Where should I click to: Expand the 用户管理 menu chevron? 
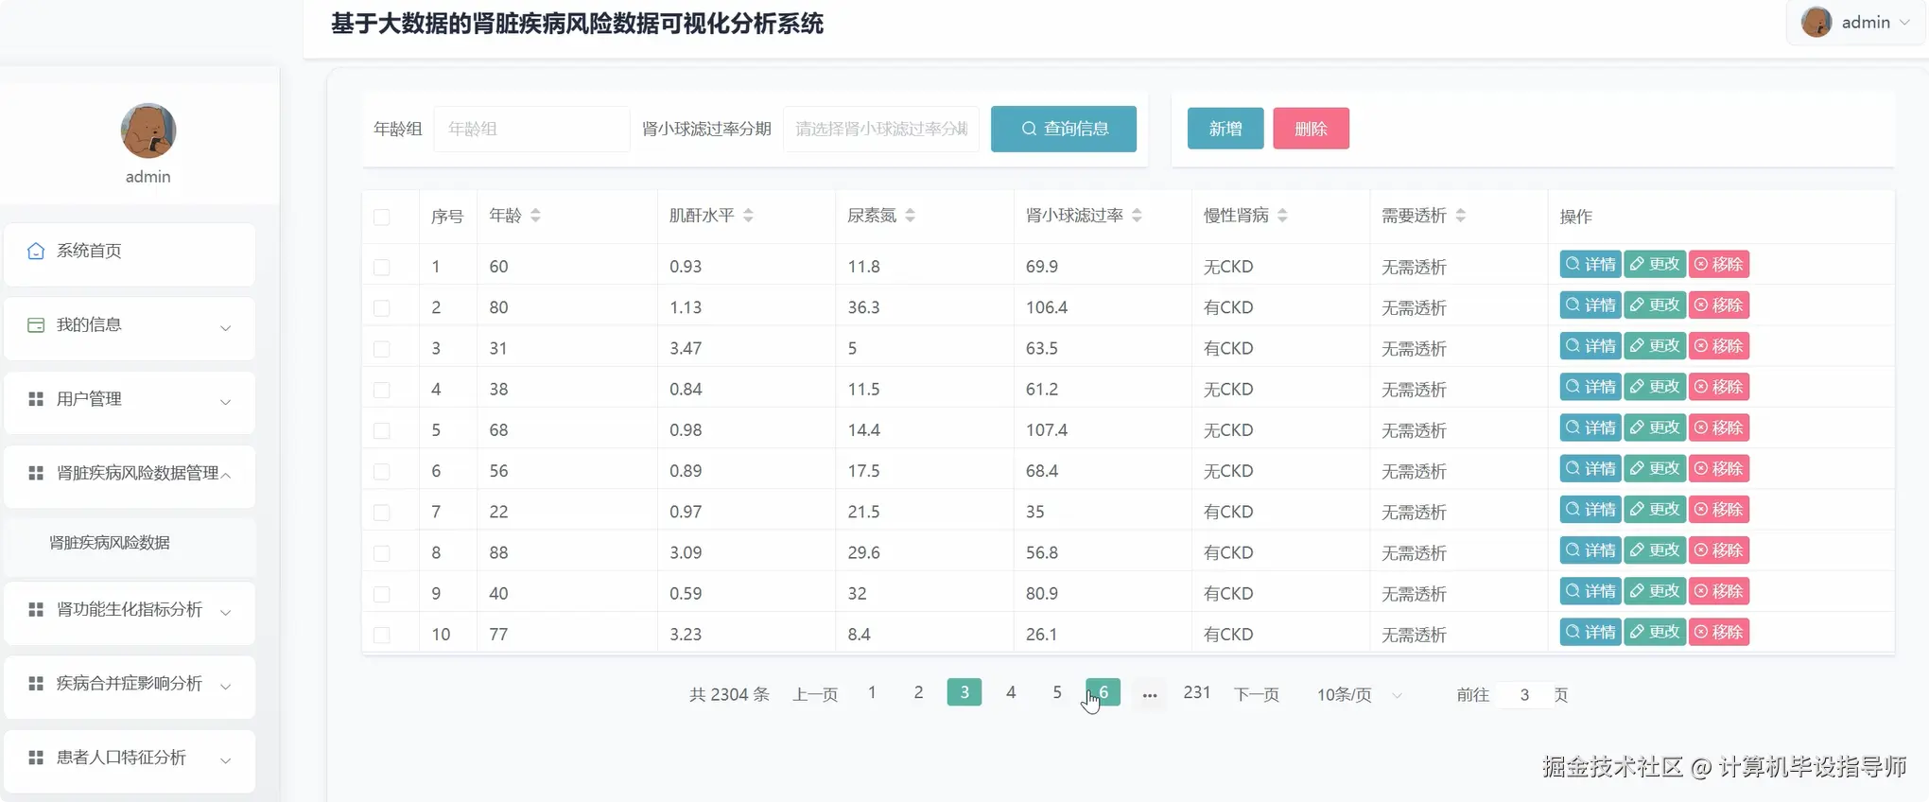pyautogui.click(x=226, y=402)
